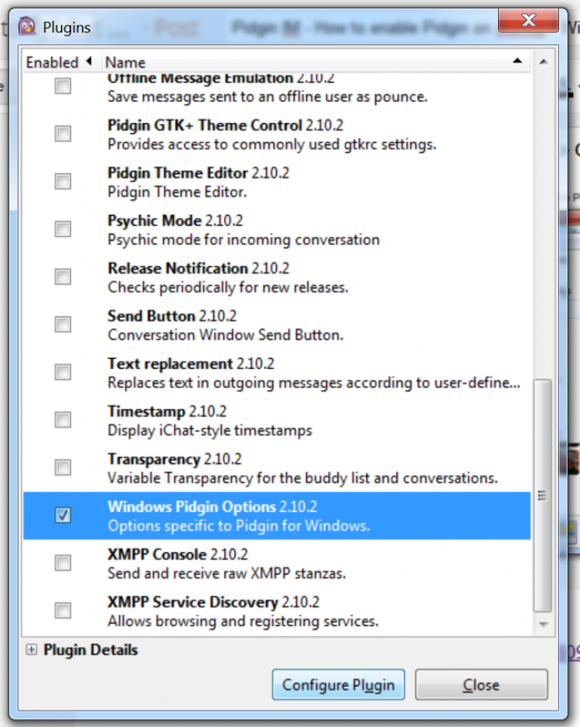Click the red X window close button
580x727 pixels.
click(x=528, y=20)
